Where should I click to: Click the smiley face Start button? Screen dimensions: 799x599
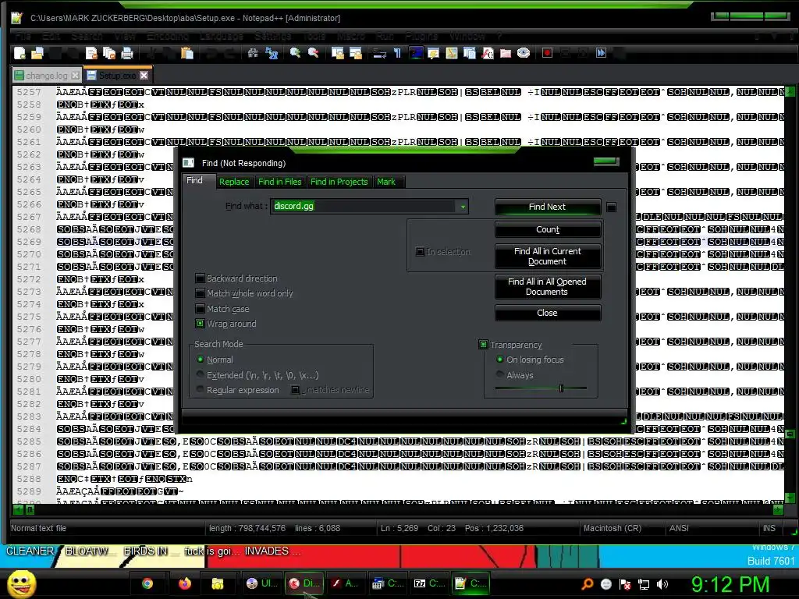pos(21,583)
